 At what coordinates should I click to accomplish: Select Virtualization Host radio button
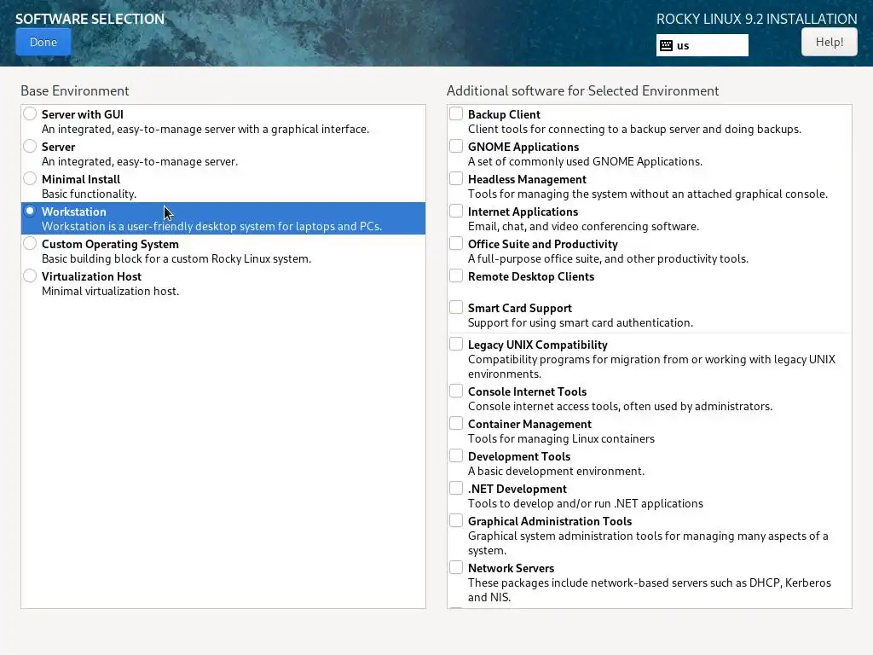(30, 275)
